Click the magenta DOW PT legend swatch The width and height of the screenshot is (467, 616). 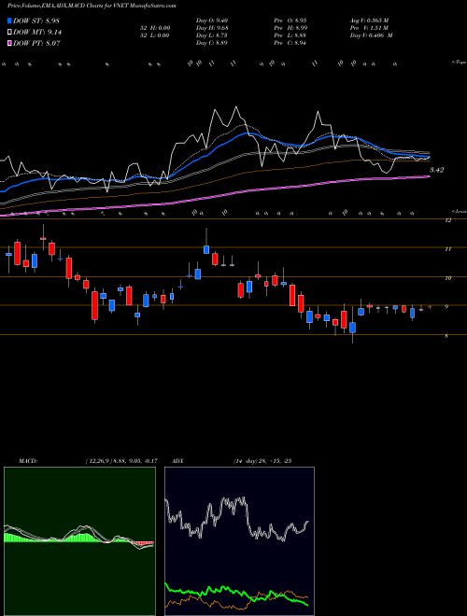pyautogui.click(x=9, y=43)
